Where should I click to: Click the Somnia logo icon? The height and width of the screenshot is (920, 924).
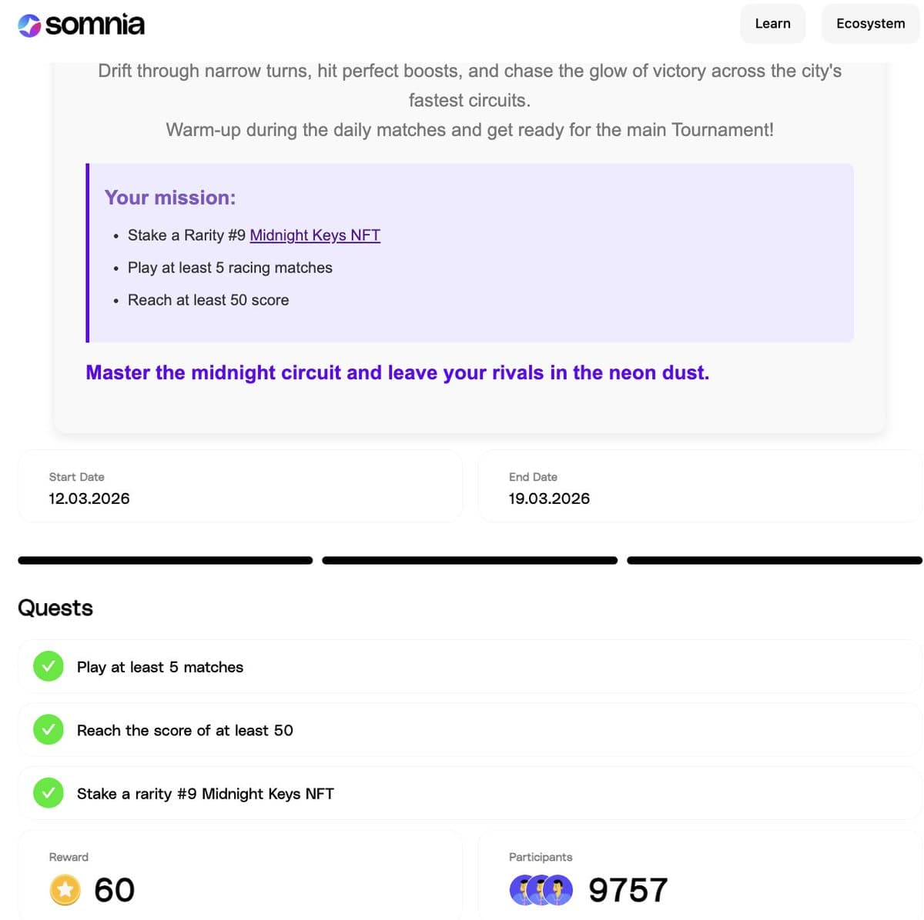click(29, 25)
